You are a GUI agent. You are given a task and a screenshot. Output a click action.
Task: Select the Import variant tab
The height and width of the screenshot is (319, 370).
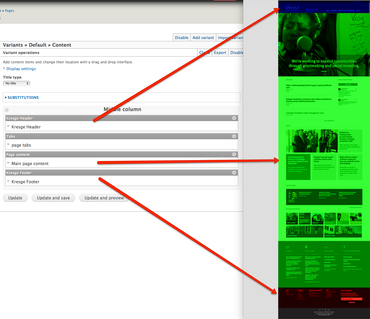tap(230, 38)
